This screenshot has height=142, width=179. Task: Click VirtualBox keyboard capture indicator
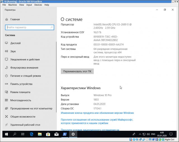(163, 139)
